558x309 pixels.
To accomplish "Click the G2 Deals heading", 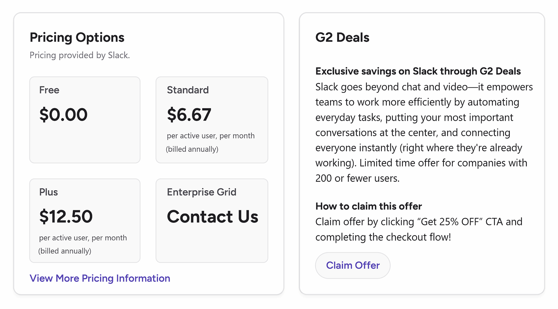I will click(x=342, y=37).
